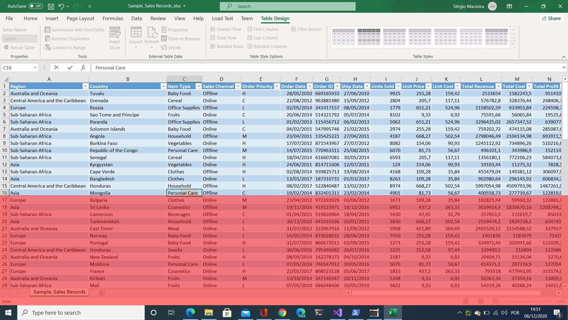The image size is (568, 320).
Task: Choose the second table style with dark header
Action: click(x=369, y=37)
